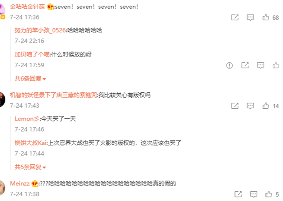This screenshot has width=283, height=201.
Task: Like the Meinzz comment with 5 likes
Action: (x=268, y=194)
